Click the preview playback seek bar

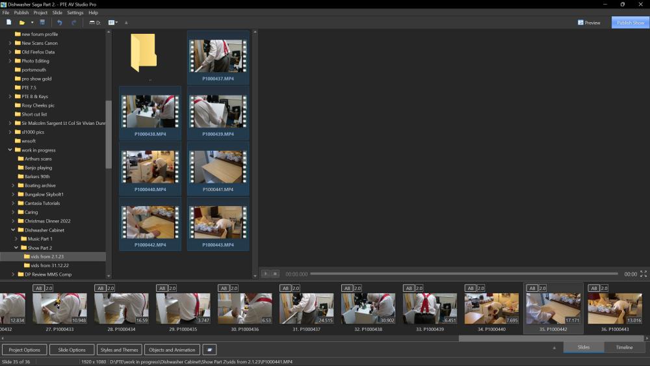465,274
